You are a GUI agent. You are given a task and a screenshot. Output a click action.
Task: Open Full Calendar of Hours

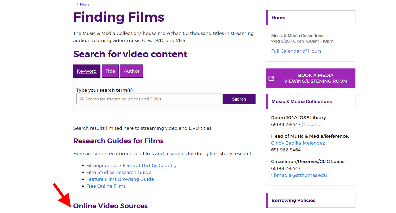click(x=296, y=51)
